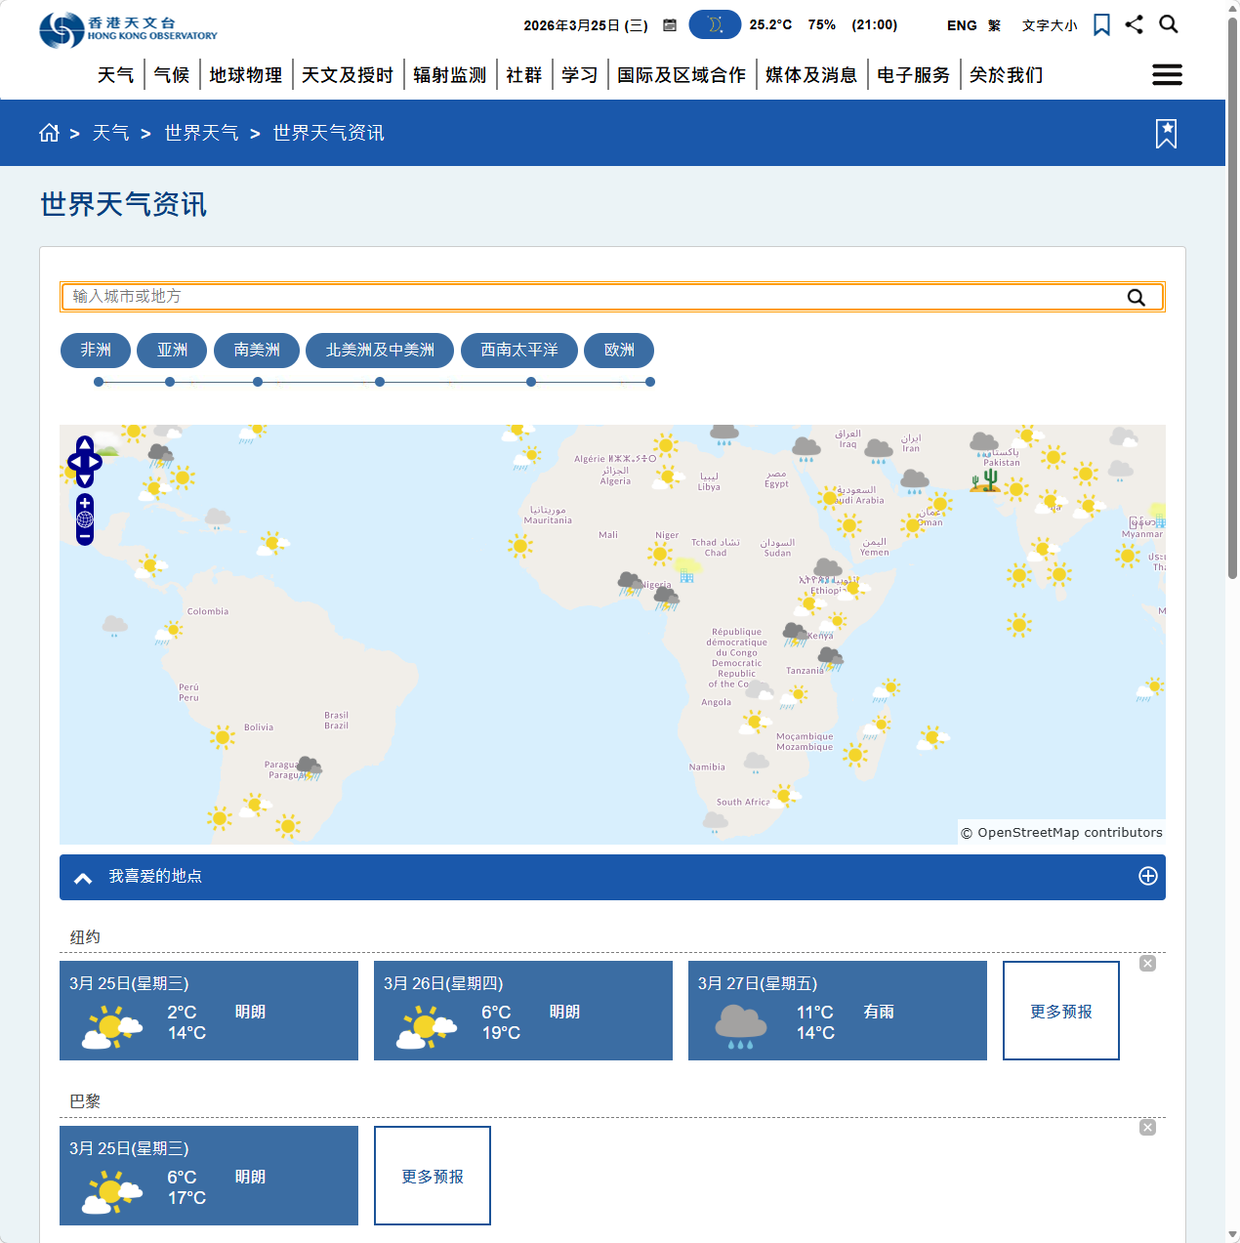Click the zoom-in plus on the map slider control
The image size is (1240, 1243).
click(x=84, y=502)
